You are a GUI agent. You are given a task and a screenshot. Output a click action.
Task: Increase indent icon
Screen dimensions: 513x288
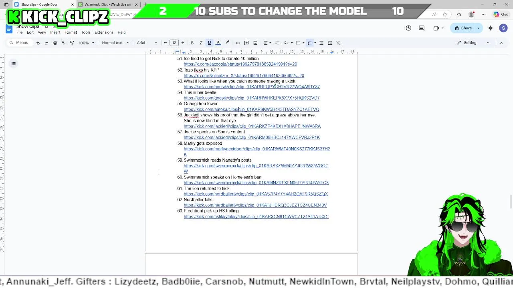tap(330, 43)
